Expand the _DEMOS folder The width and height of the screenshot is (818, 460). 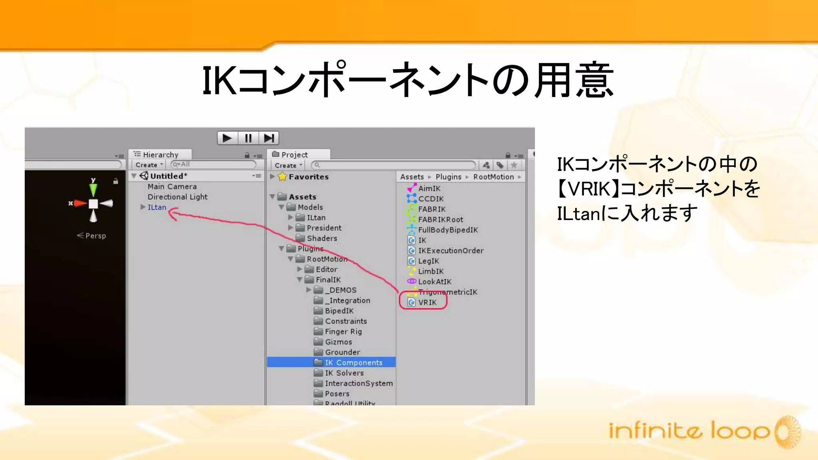pos(309,290)
